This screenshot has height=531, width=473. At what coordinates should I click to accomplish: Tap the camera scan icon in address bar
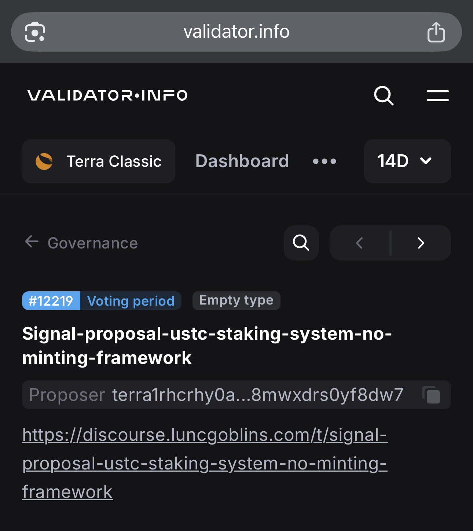tap(35, 32)
